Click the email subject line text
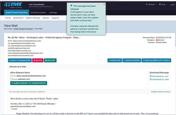 pos(44,38)
